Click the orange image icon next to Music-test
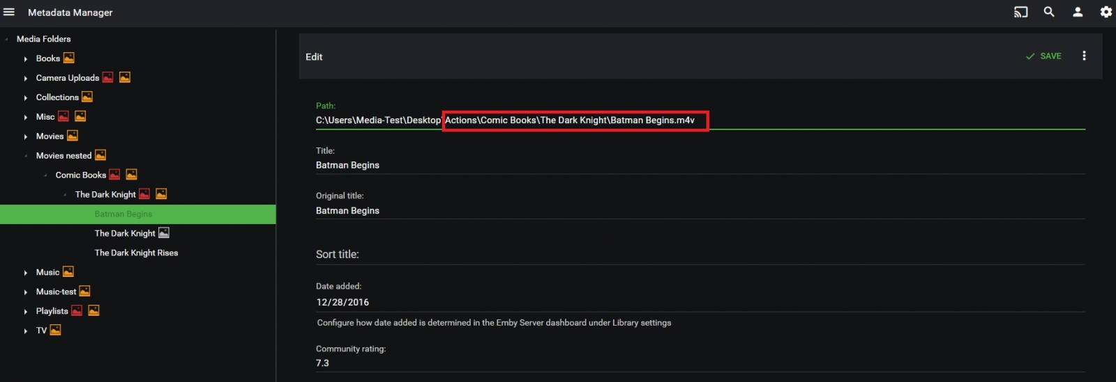Screen dimensions: 1116x382 85,292
